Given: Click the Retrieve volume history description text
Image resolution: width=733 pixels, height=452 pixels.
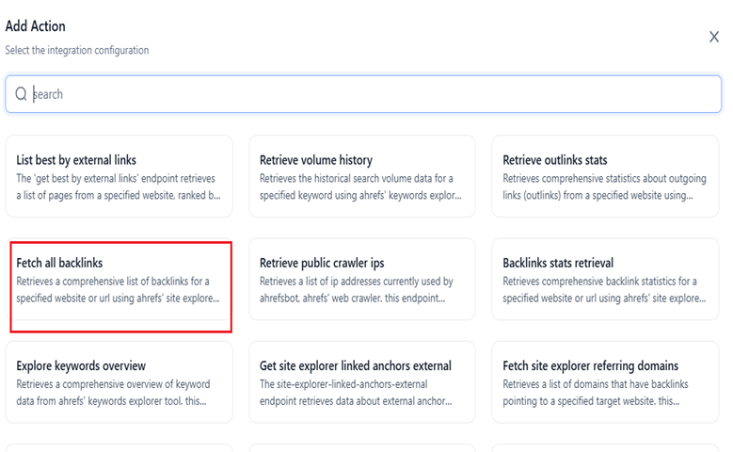Looking at the screenshot, I should [x=360, y=186].
